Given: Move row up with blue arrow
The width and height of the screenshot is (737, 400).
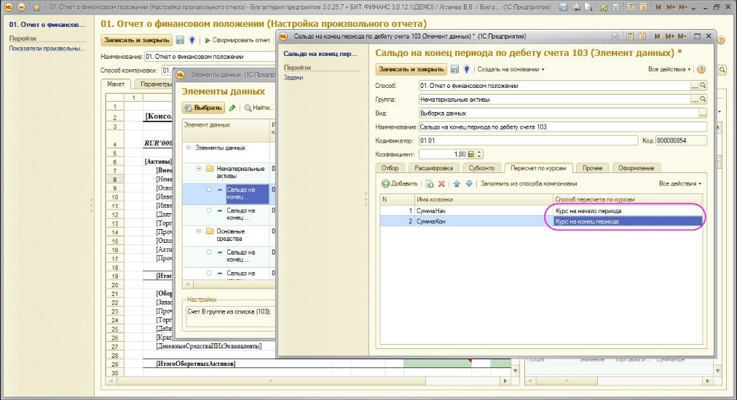Looking at the screenshot, I should (x=457, y=184).
